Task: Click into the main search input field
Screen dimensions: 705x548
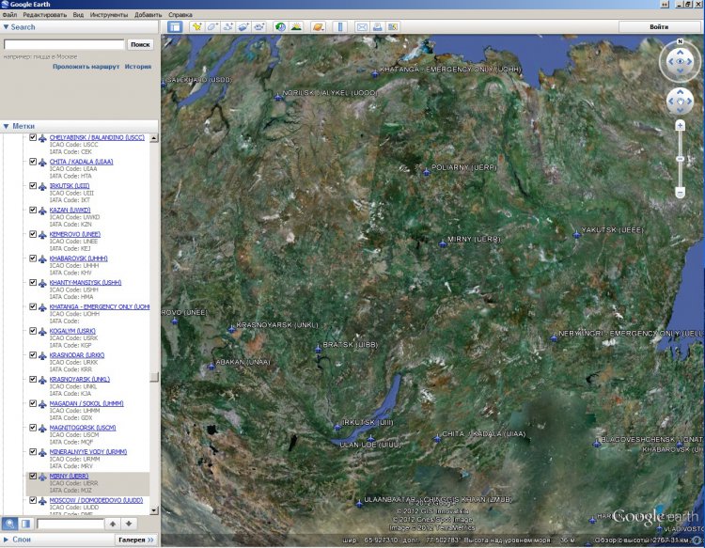Action: click(64, 44)
